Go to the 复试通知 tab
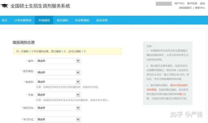 coord(62,20)
